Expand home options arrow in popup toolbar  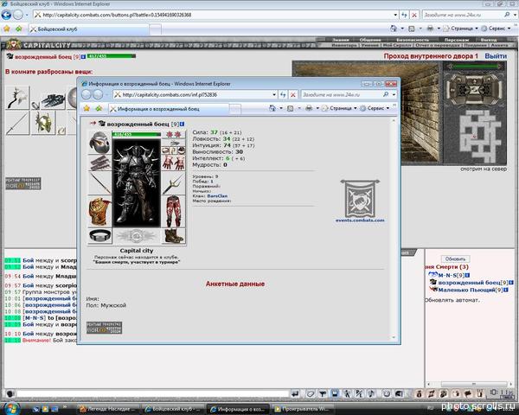coord(280,108)
